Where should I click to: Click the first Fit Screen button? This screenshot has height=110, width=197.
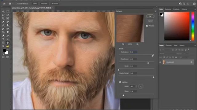(44, 4)
